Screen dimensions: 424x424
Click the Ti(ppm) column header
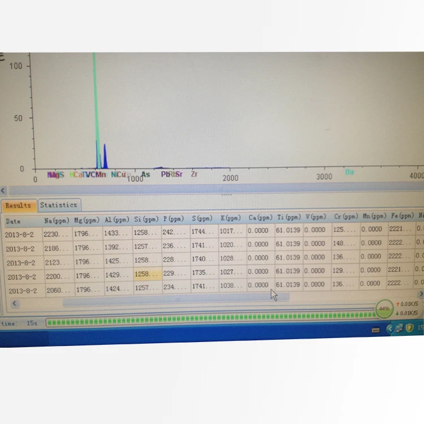coord(289,217)
